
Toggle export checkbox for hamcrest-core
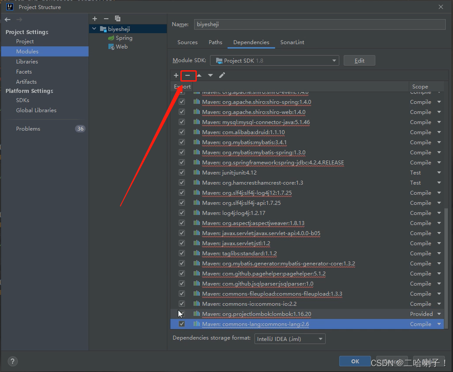pos(182,182)
